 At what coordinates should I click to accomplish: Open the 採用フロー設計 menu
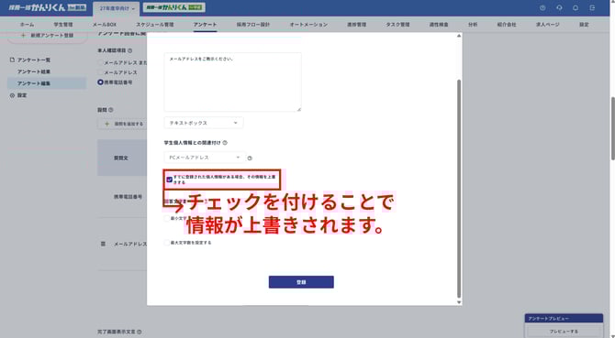253,24
